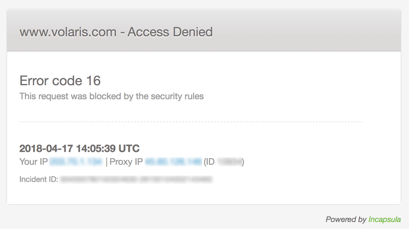Image resolution: width=409 pixels, height=229 pixels.
Task: Click the Incapsula link in footer
Action: click(x=385, y=219)
